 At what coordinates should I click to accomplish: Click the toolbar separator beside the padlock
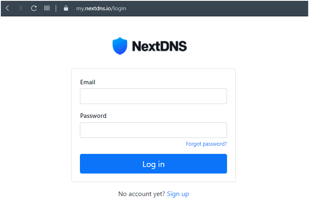56,8
